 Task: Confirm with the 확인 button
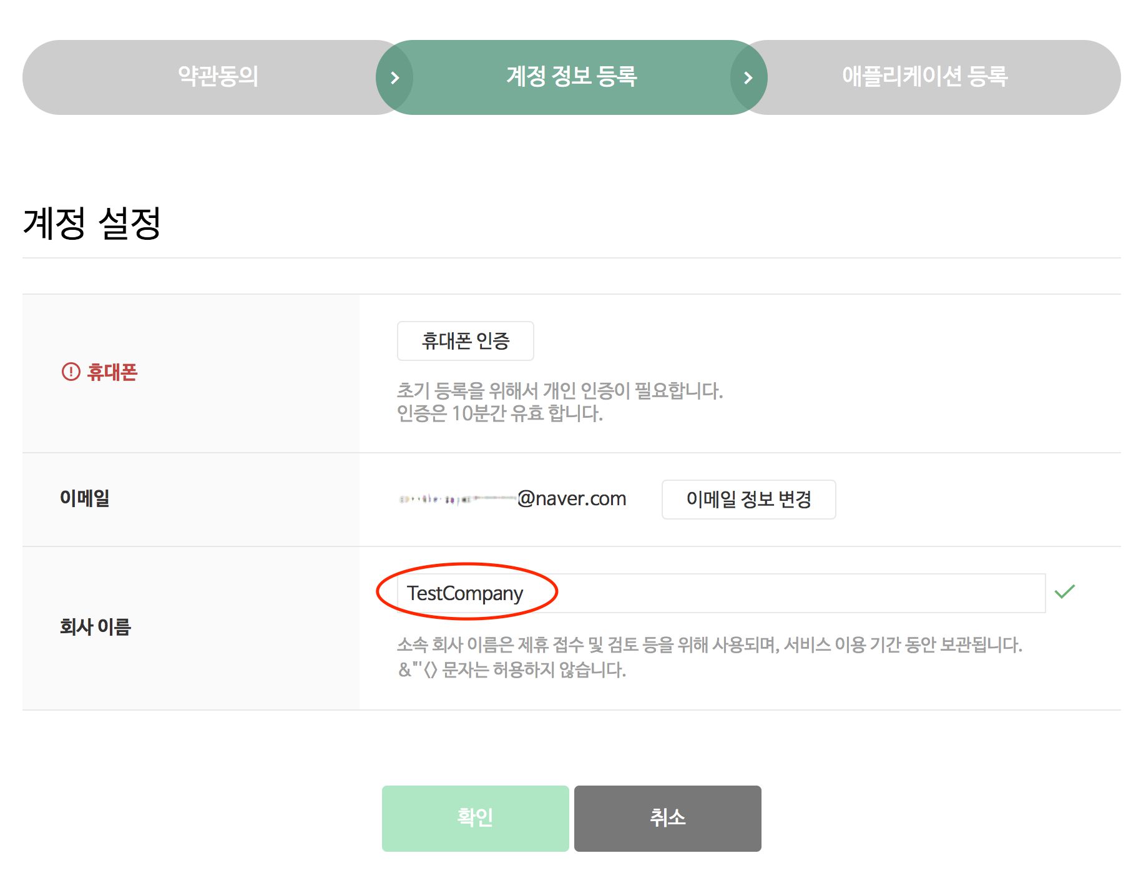coord(475,818)
